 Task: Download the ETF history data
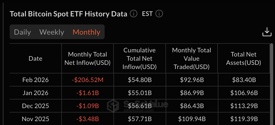(x=267, y=32)
